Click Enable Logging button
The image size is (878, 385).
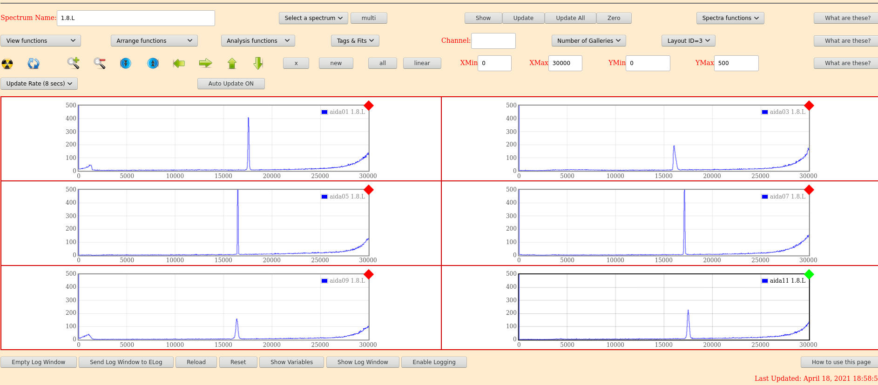pyautogui.click(x=434, y=362)
